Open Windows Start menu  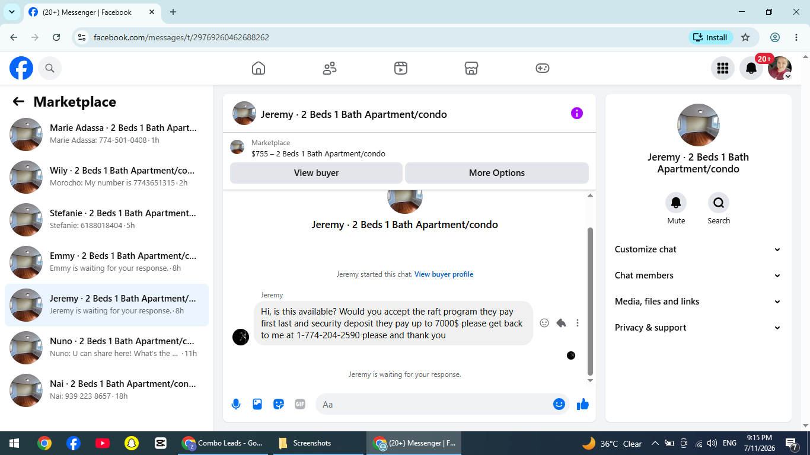tap(14, 443)
